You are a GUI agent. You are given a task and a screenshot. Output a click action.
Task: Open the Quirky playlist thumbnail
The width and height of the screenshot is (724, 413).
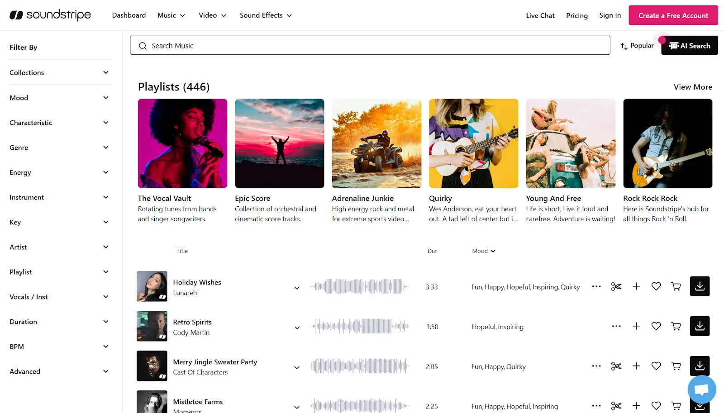[474, 143]
